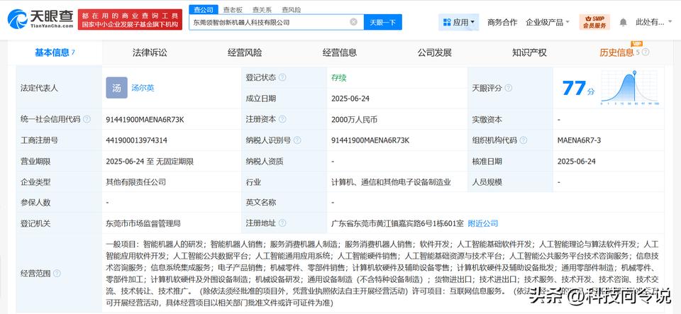Image resolution: width=681 pixels, height=314 pixels.
Task: Switch to 查风险 search tab
Action: pyautogui.click(x=291, y=9)
